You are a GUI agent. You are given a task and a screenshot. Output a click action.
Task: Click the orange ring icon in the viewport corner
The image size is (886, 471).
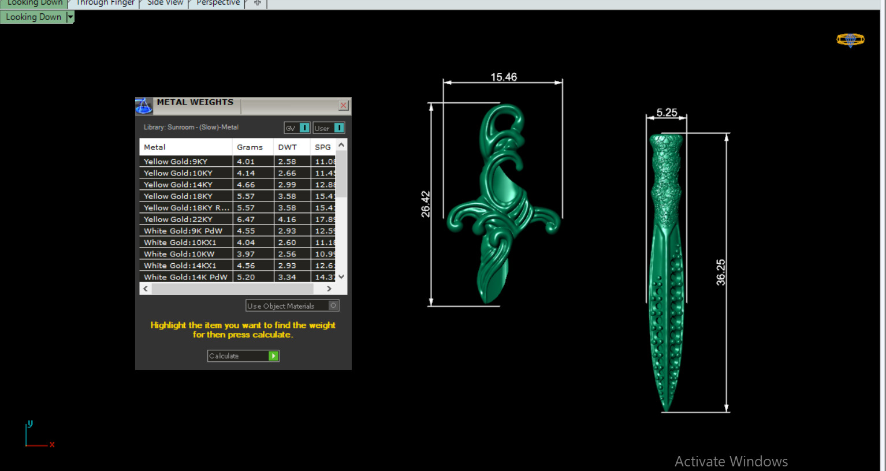click(x=850, y=40)
